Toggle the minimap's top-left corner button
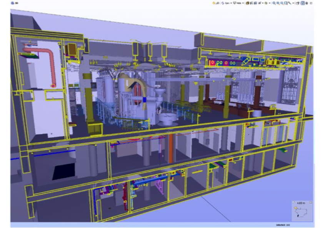Viewport: 325px width, 228px height. pos(293,202)
